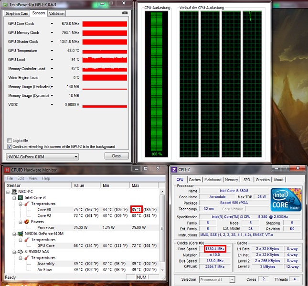Click the Value column header
308x286 pixels.
pos(86,185)
